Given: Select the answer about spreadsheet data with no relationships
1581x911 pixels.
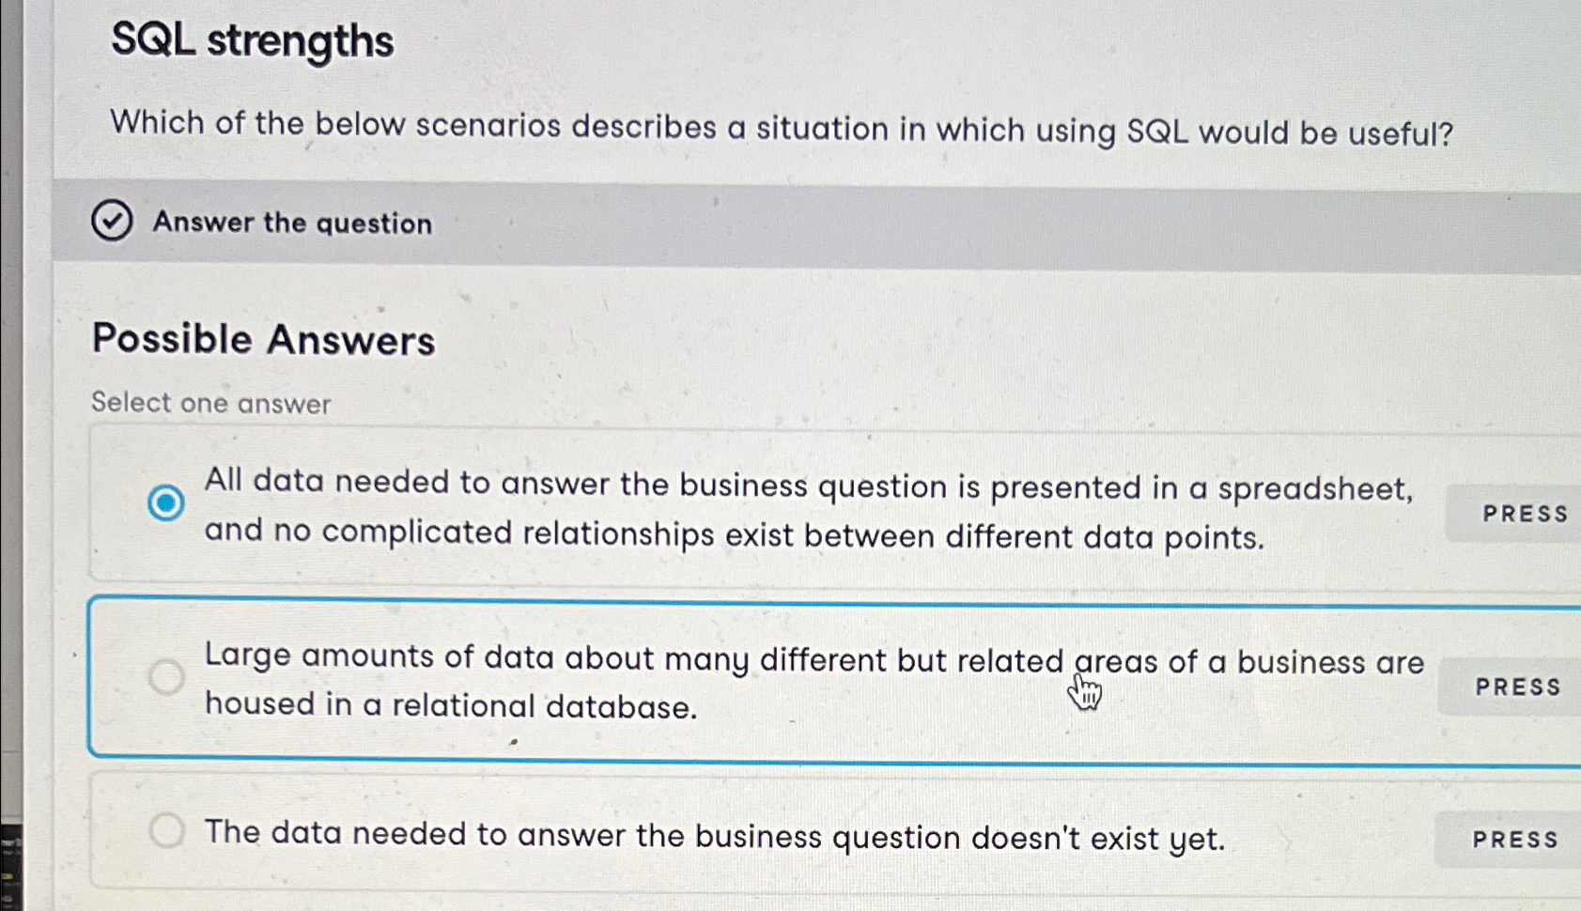Looking at the screenshot, I should point(752,507).
